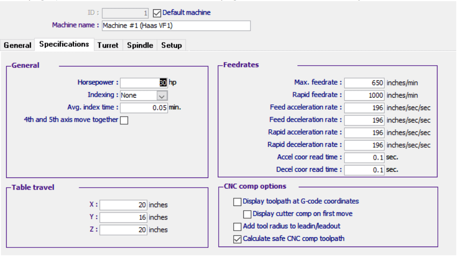Click the Accel coor read time field
Screen dimensions: 457x256
364,157
